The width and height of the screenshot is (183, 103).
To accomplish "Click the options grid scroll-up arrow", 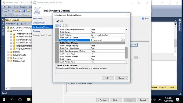I will click(126, 30).
